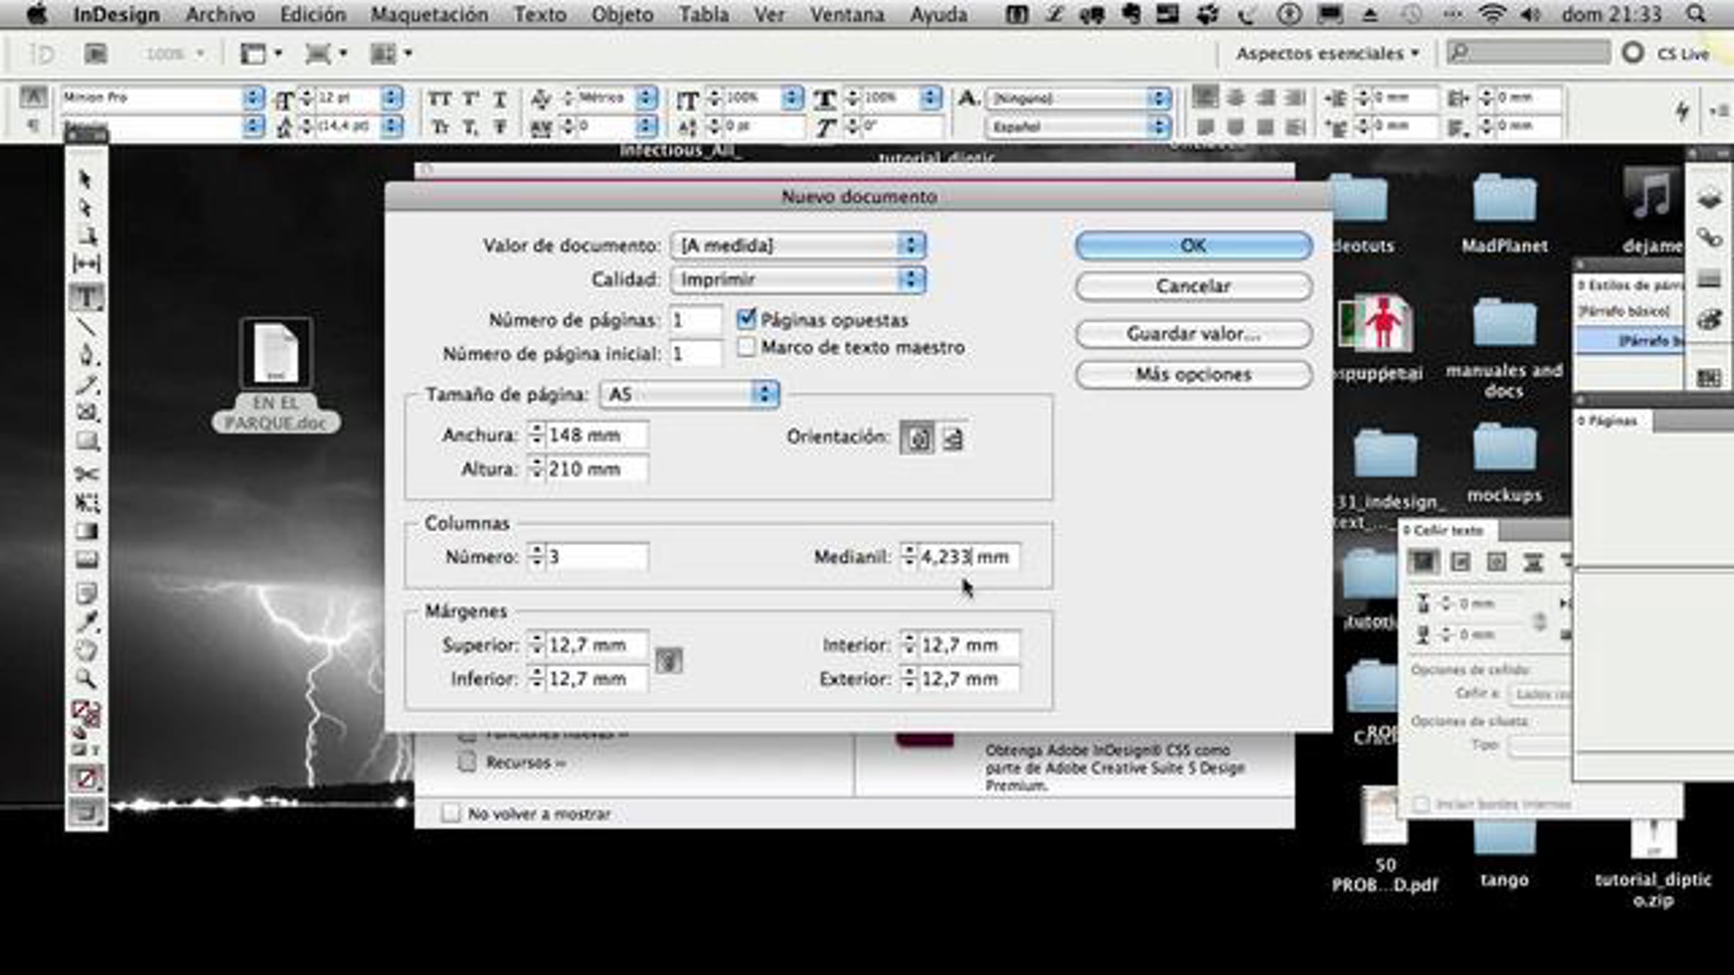Choose portrait orientation icon
The image size is (1734, 975).
coord(918,438)
